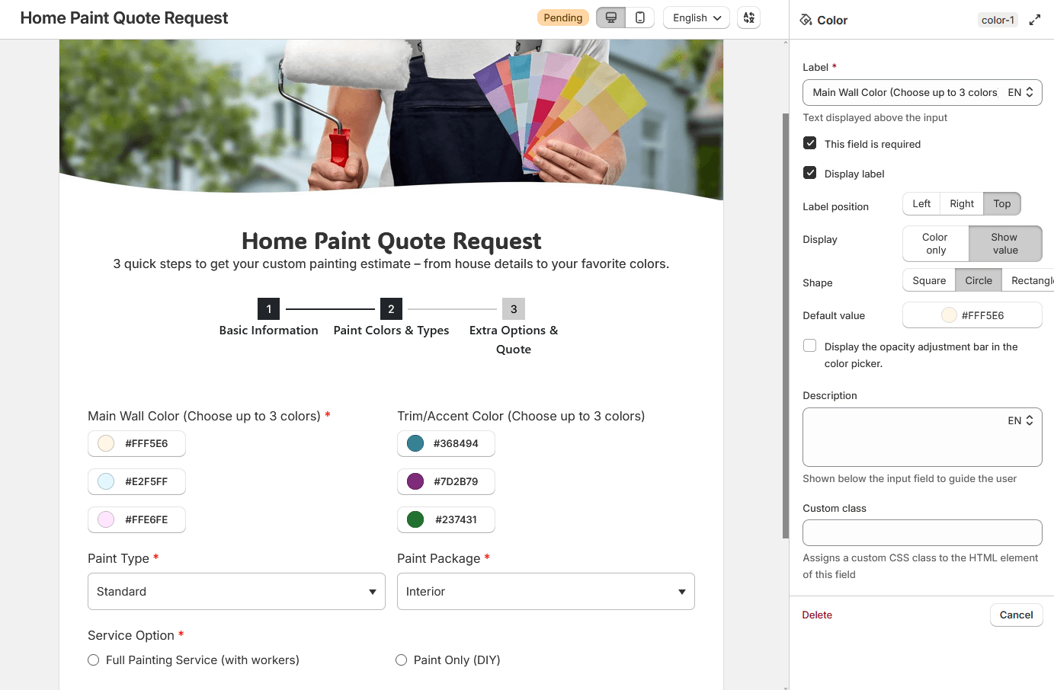The height and width of the screenshot is (690, 1054).
Task: Click into the Description text area
Action: pos(922,437)
